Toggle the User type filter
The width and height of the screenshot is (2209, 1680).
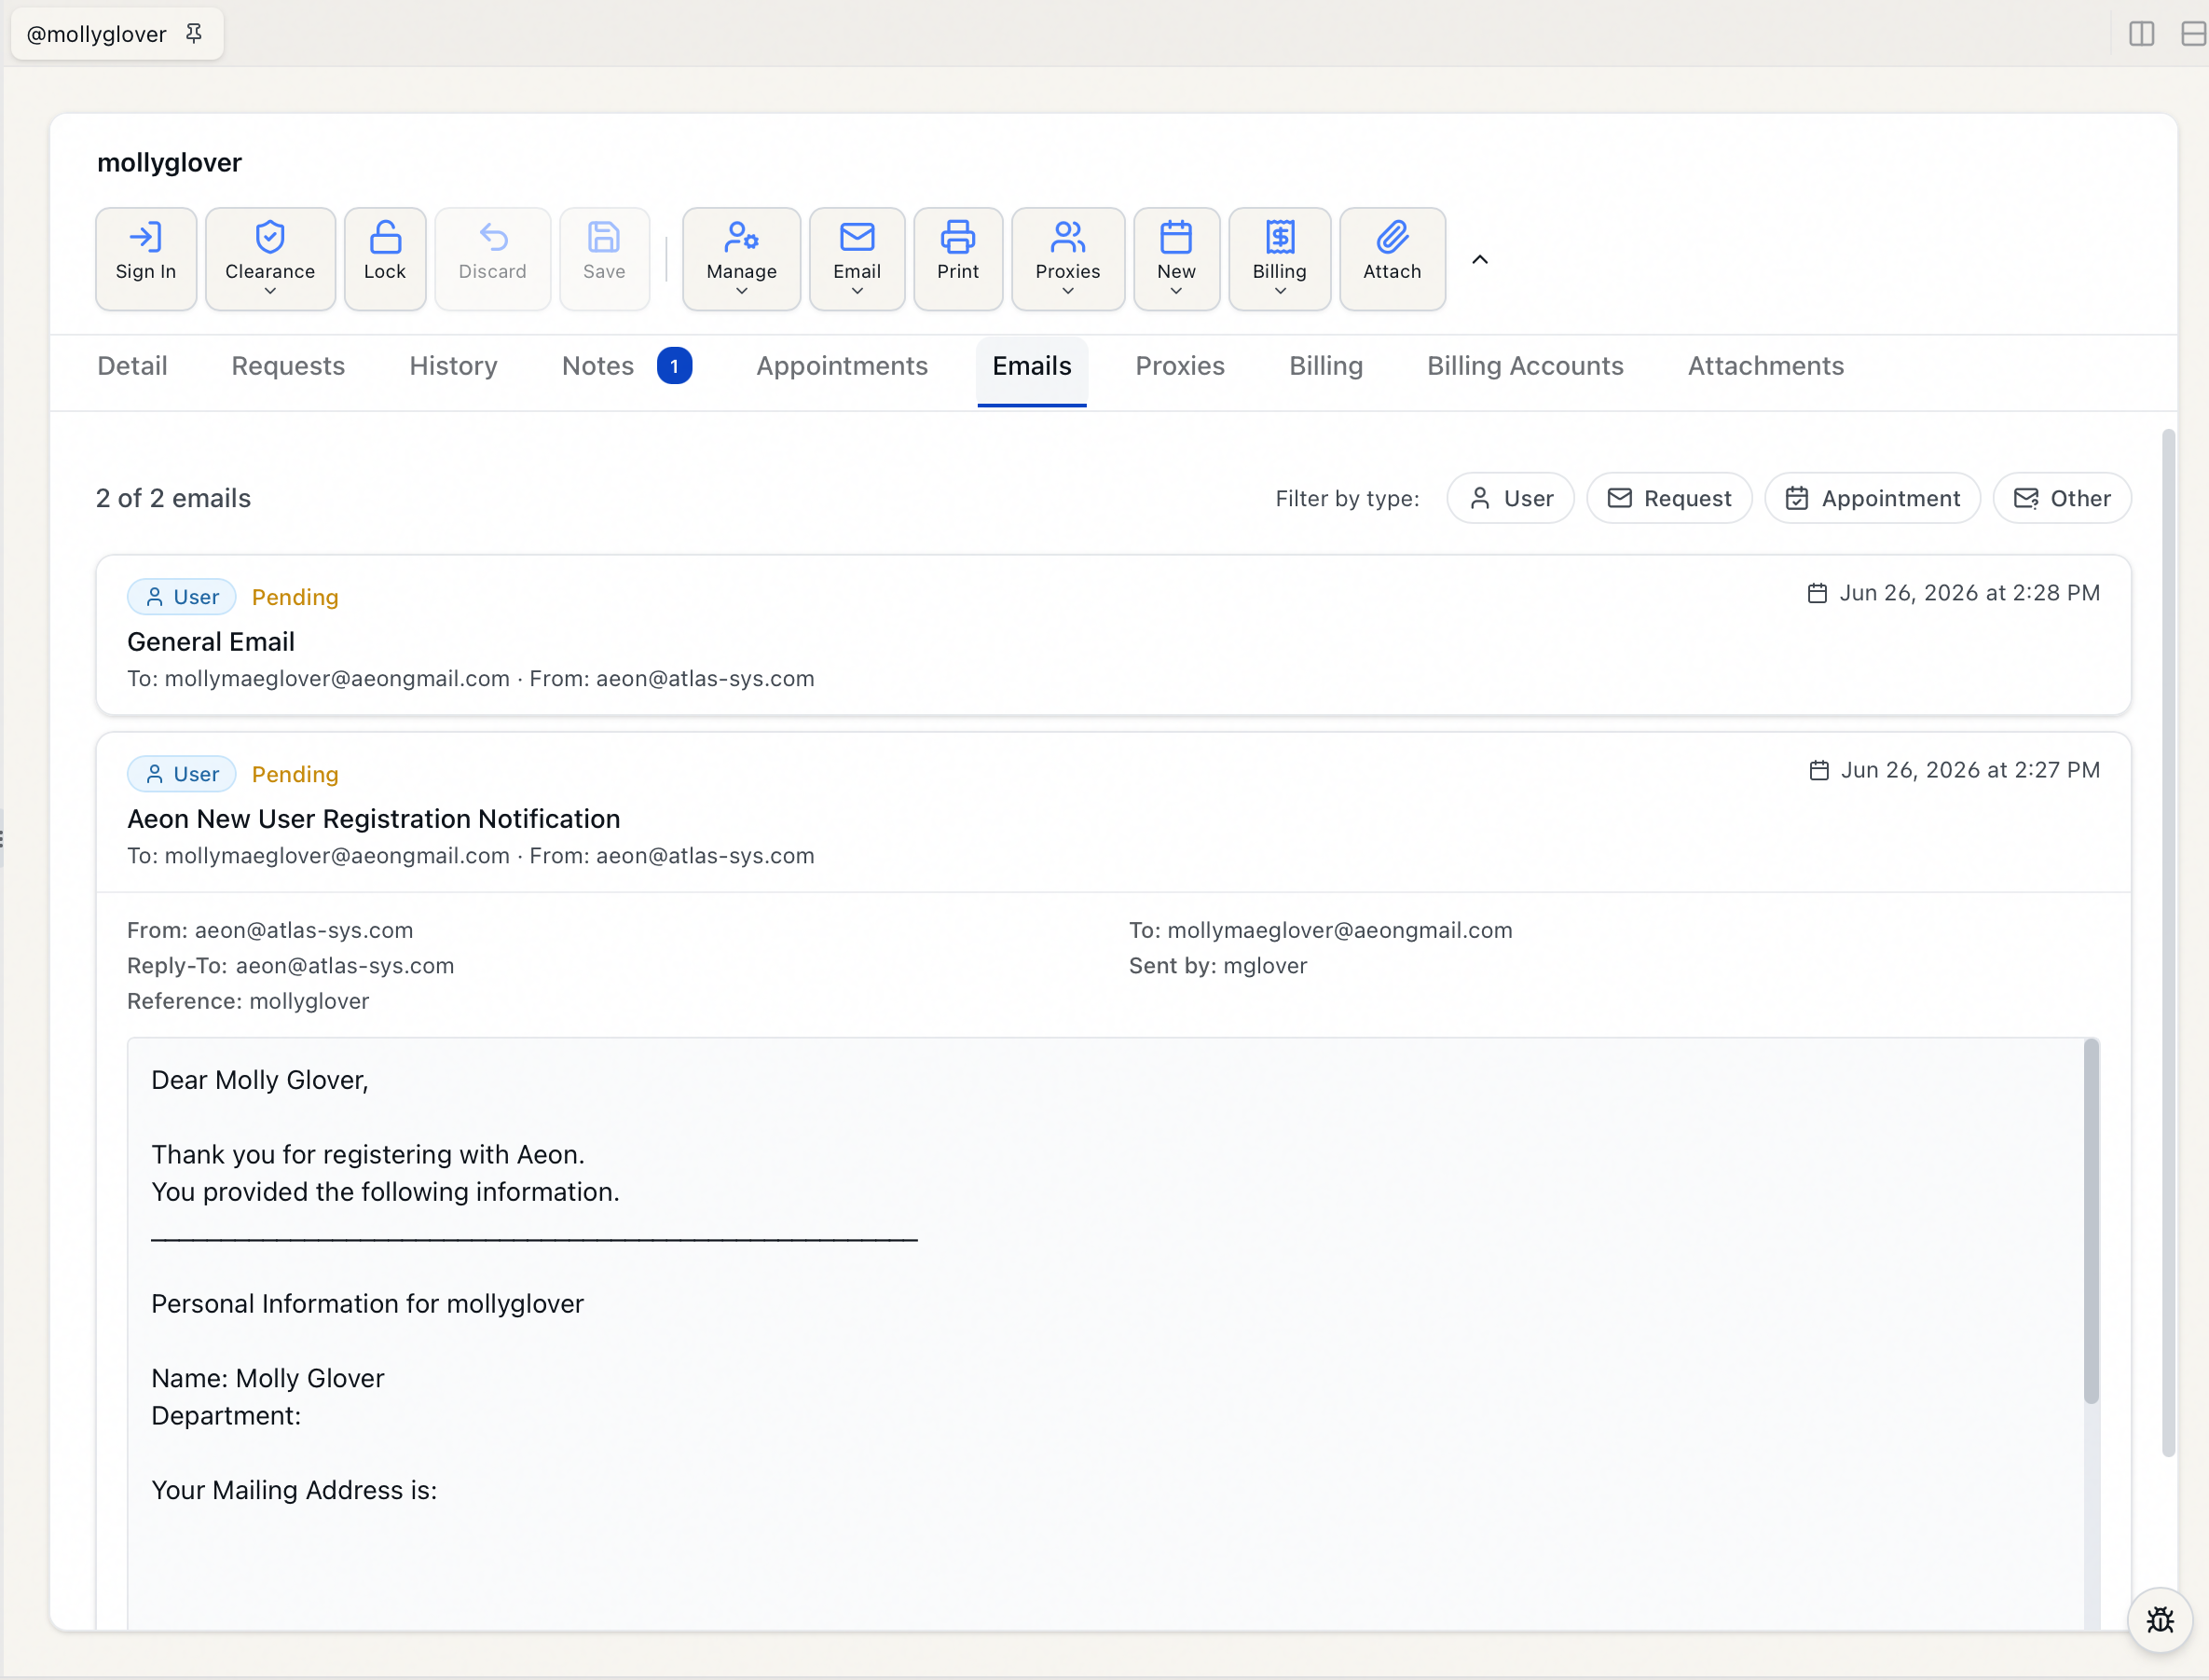1510,498
